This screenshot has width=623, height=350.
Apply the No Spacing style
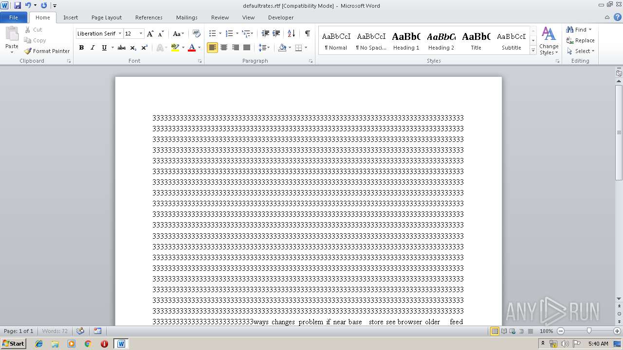(371, 41)
